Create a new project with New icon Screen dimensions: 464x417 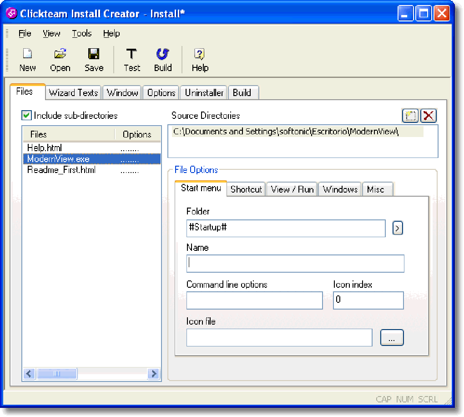click(27, 60)
